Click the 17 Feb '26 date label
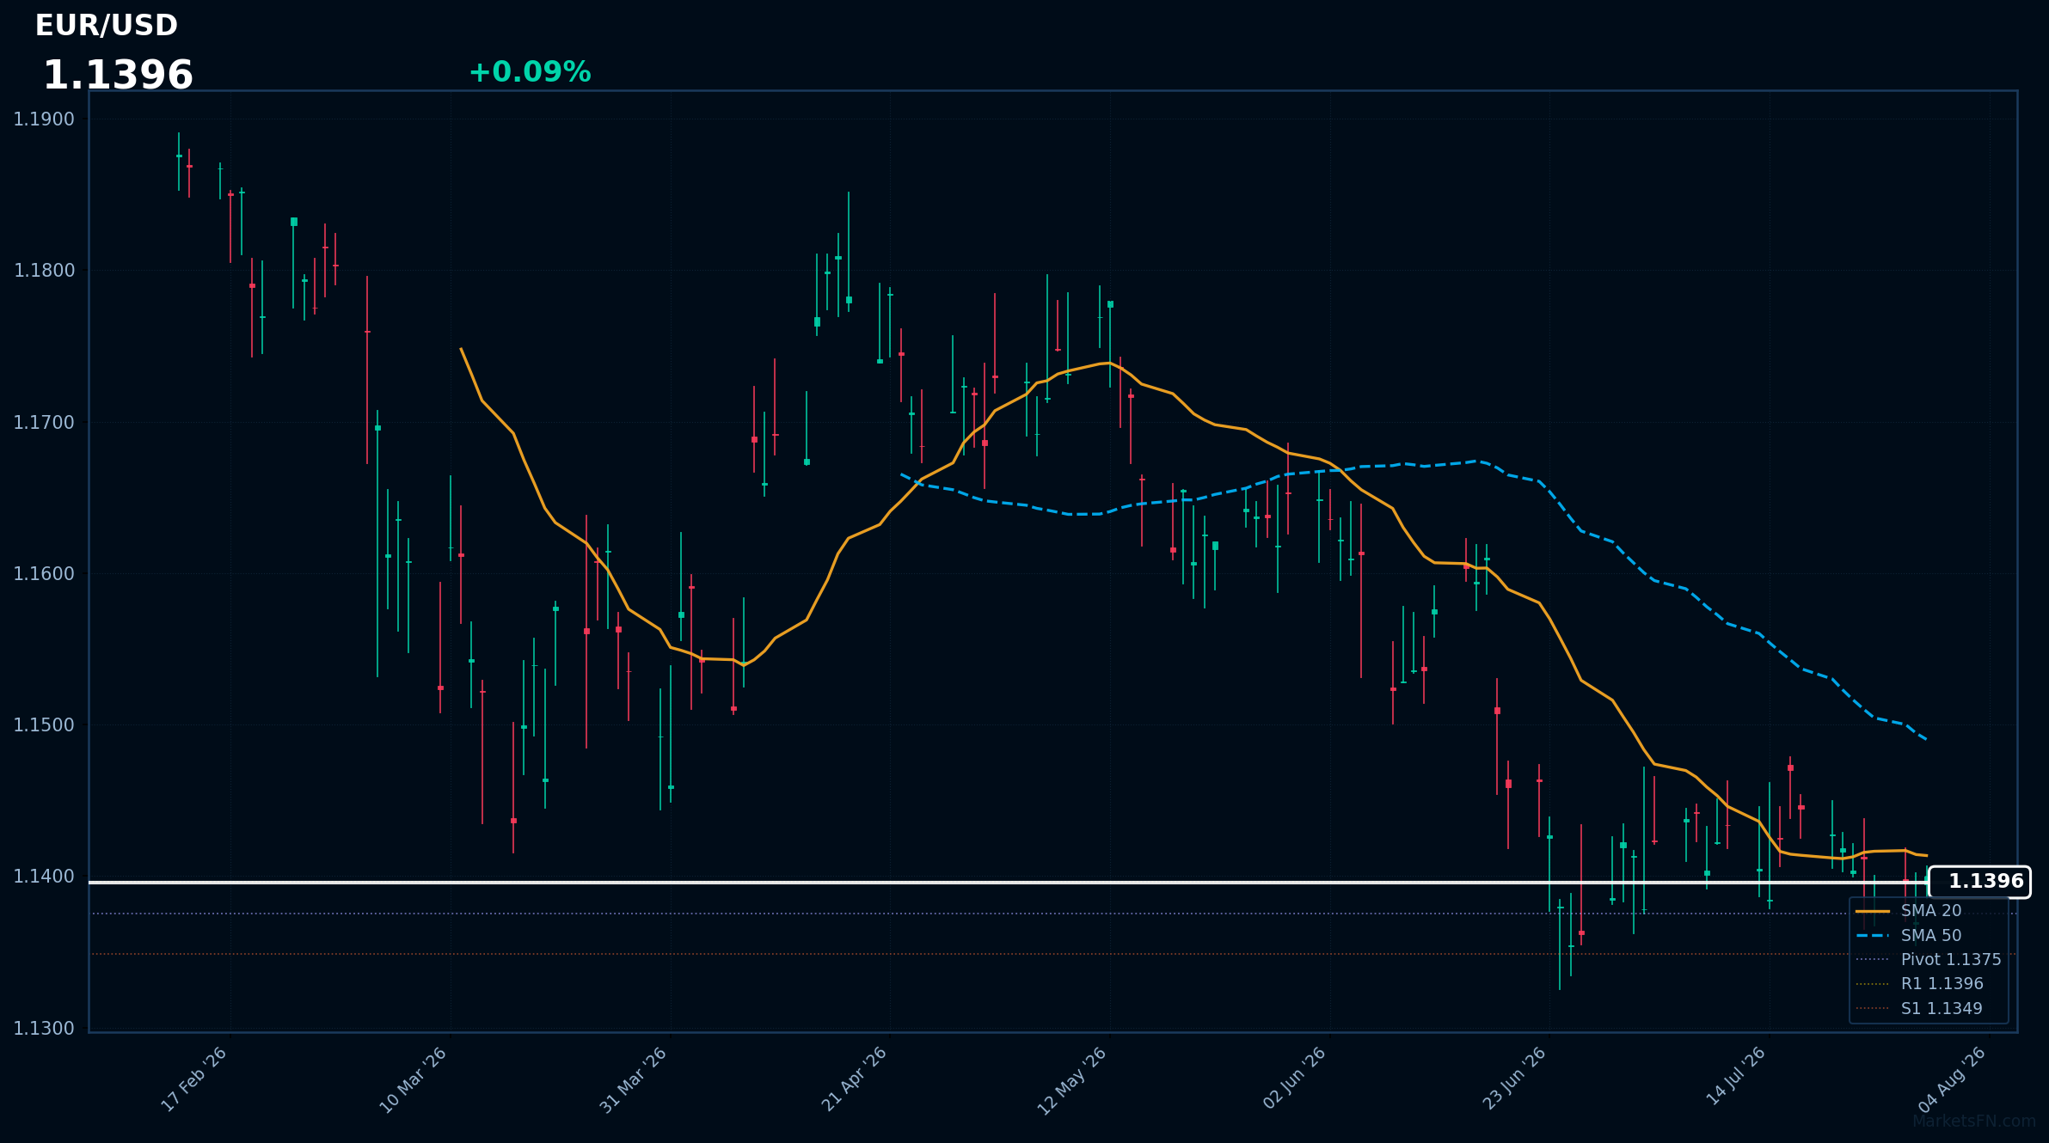 click(194, 1079)
